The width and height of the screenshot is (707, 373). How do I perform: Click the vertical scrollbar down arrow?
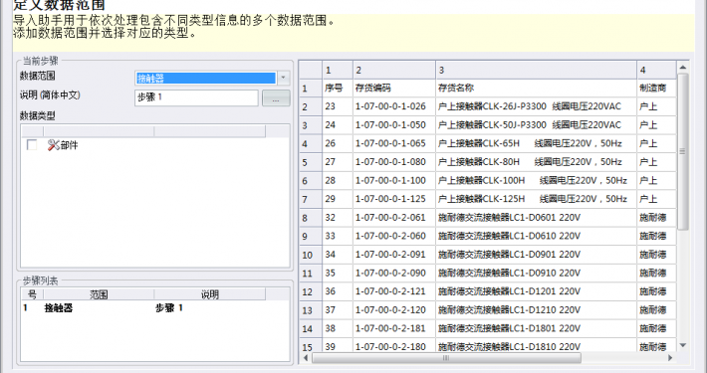coord(683,345)
